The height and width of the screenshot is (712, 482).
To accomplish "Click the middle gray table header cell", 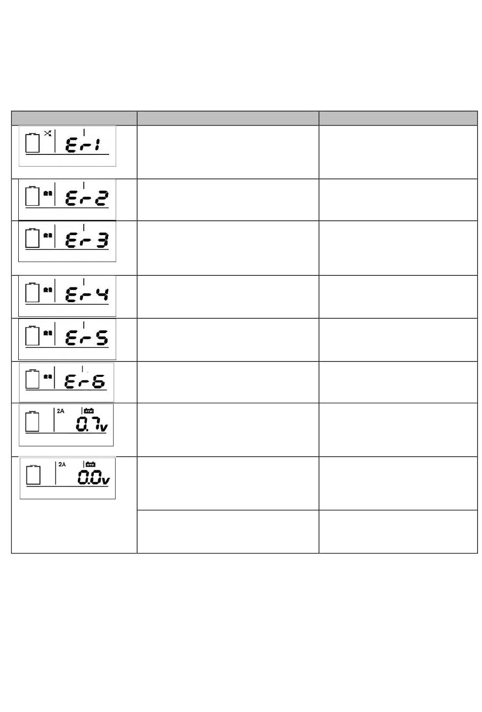I will pos(228,118).
